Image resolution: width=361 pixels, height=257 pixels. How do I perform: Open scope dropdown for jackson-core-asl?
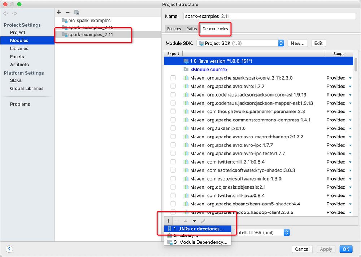[350, 95]
